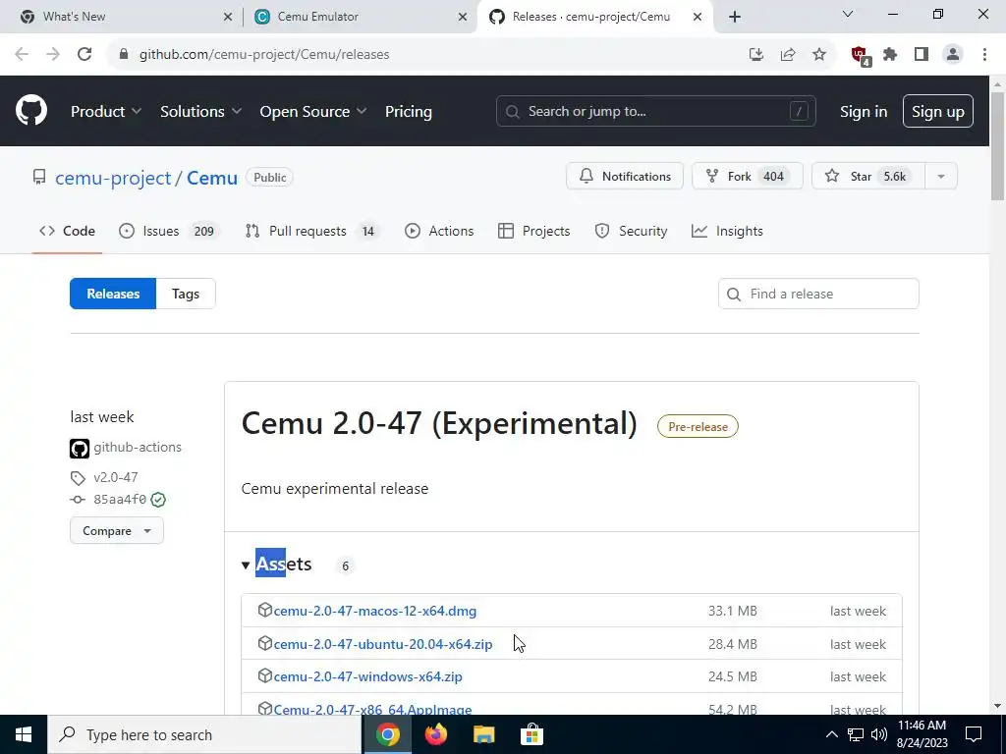The width and height of the screenshot is (1006, 754).
Task: Open Firefox from the taskbar
Action: click(436, 734)
